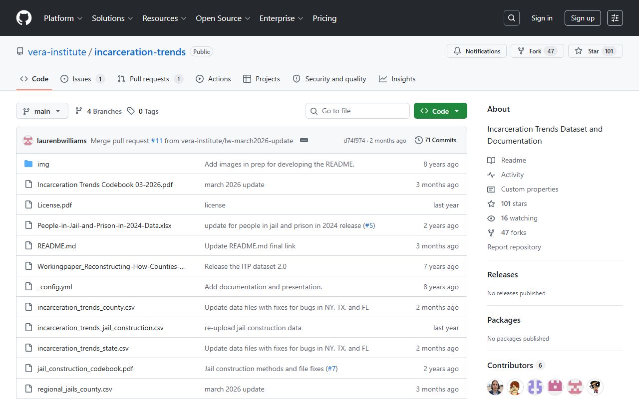
Task: Click the Sign in link
Action: click(x=542, y=18)
